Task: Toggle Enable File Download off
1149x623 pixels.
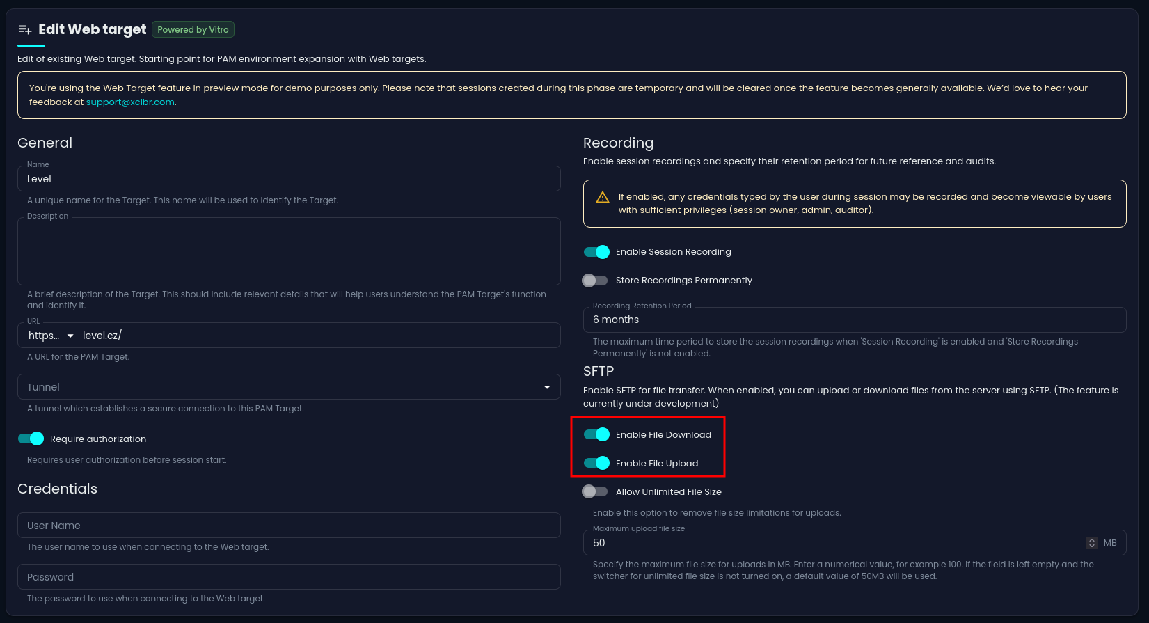Action: click(596, 435)
